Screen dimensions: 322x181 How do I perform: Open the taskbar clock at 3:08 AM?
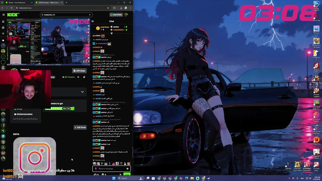point(317,178)
